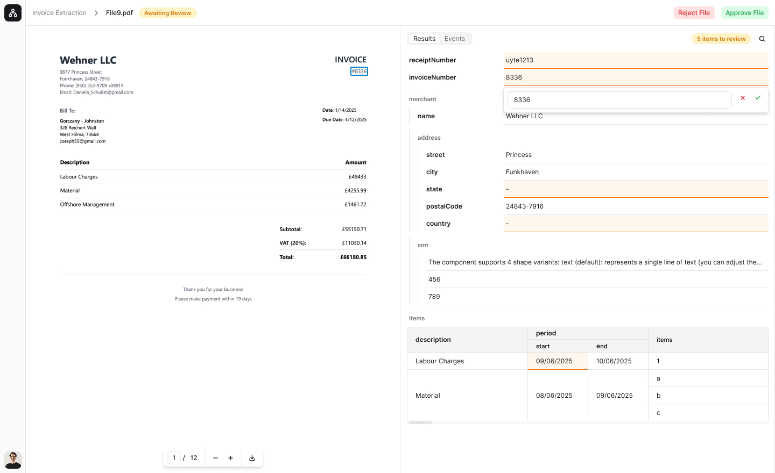Select the city value Funkhaven
This screenshot has height=473, width=775.
tap(636, 172)
